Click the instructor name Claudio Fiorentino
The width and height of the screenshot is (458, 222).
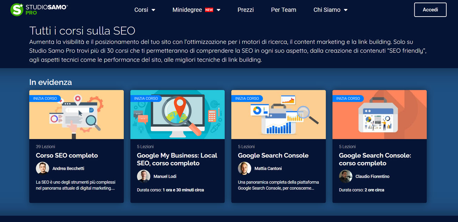pos(372,176)
